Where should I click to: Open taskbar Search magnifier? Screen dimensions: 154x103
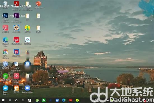(x=10, y=100)
